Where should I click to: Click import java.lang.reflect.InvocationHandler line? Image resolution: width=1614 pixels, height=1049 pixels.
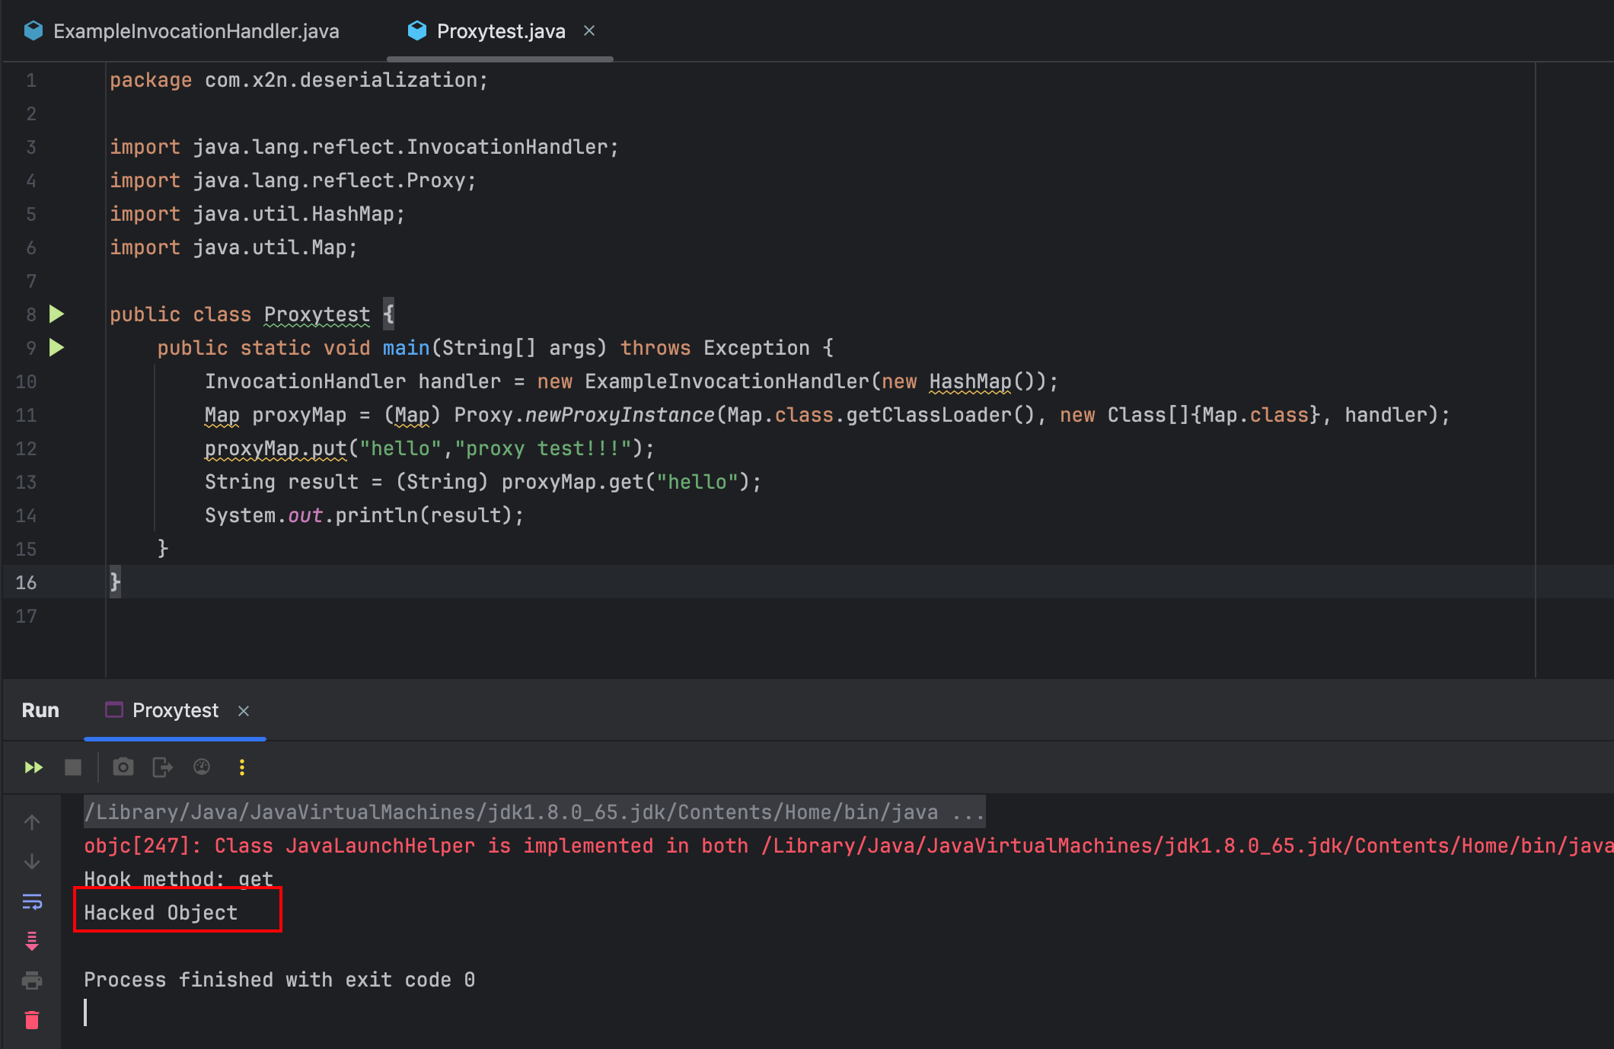tap(364, 147)
